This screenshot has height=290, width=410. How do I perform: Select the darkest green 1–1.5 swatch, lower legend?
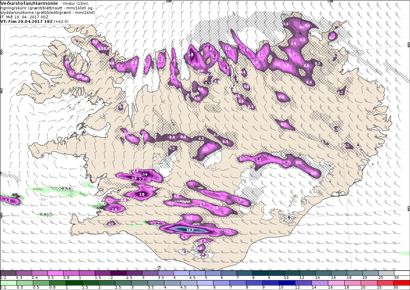74,283
